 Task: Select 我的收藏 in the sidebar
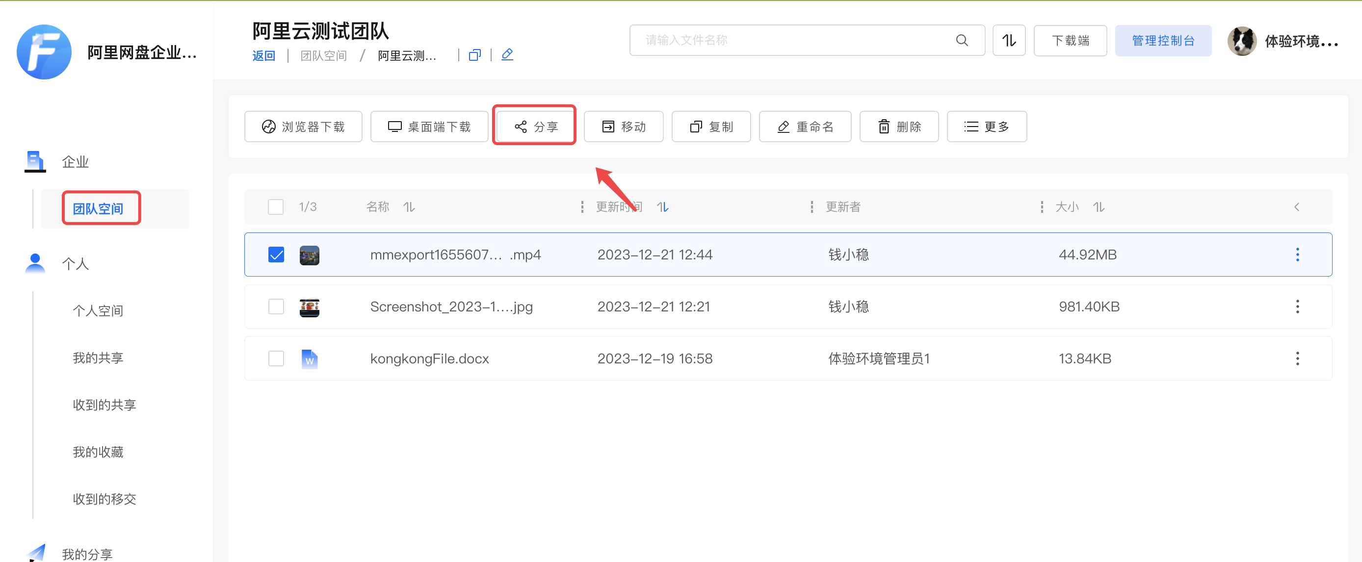click(x=98, y=452)
